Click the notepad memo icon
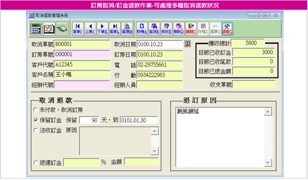 pos(49,29)
